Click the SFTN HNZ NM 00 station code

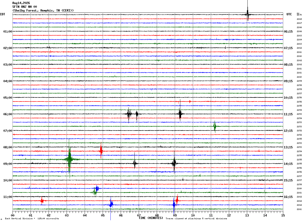click(x=25, y=7)
